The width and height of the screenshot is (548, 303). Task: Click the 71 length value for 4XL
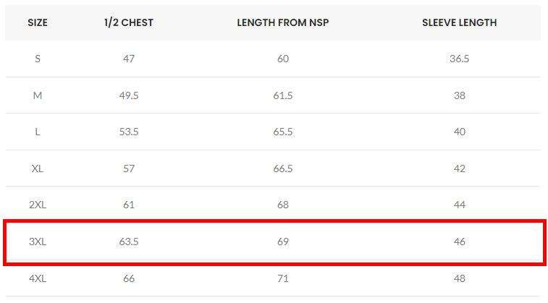283,278
